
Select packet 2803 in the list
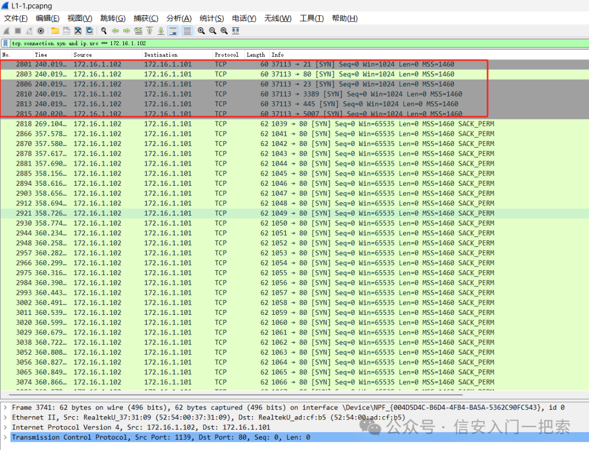[x=294, y=74]
